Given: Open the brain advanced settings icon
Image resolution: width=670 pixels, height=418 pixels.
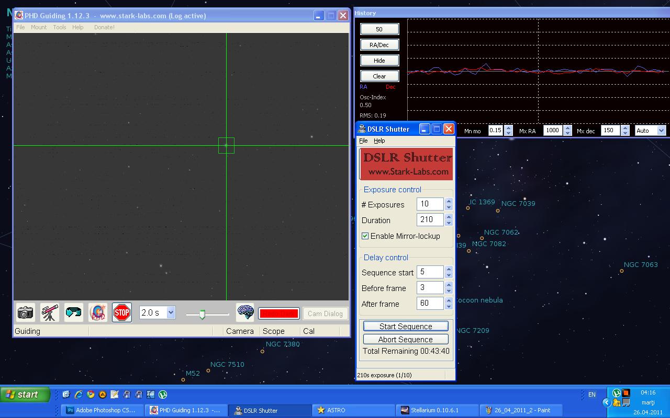Looking at the screenshot, I should [x=245, y=313].
